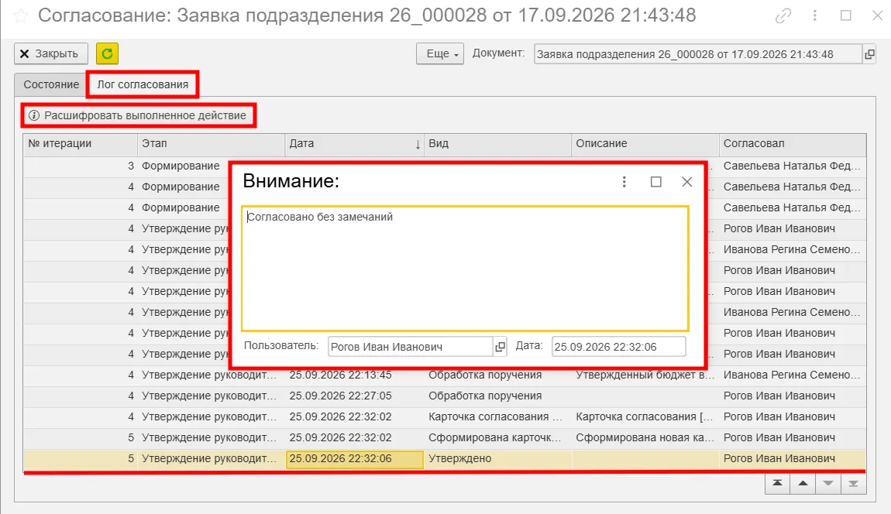
Task: Click Карточка согласования cell in Вид column
Action: 497,417
